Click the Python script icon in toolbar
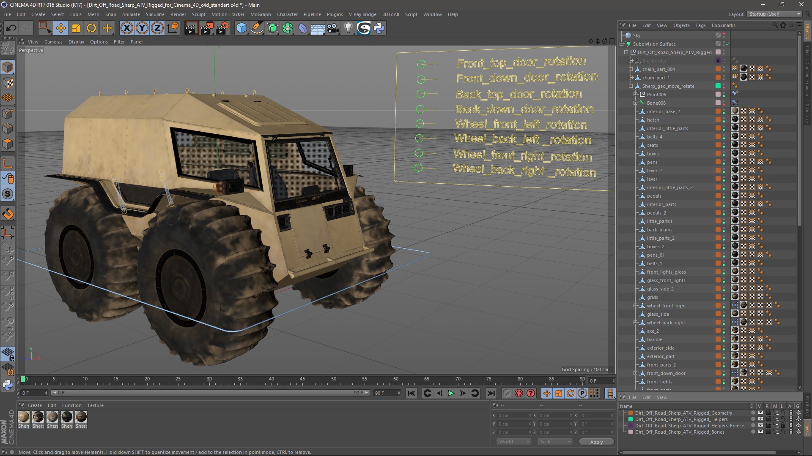The height and width of the screenshot is (456, 812). (x=379, y=28)
